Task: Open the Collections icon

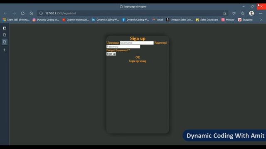Action: click(x=242, y=13)
